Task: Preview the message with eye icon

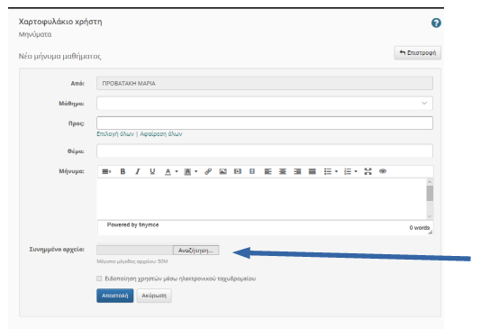Action: 383,171
